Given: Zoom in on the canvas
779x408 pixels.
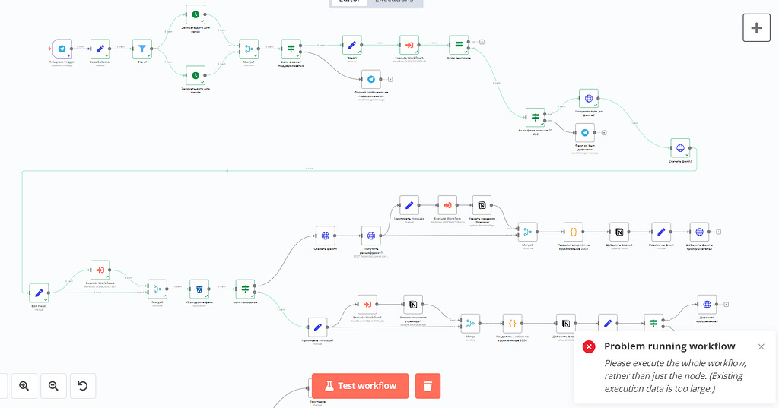Looking at the screenshot, I should pos(24,386).
